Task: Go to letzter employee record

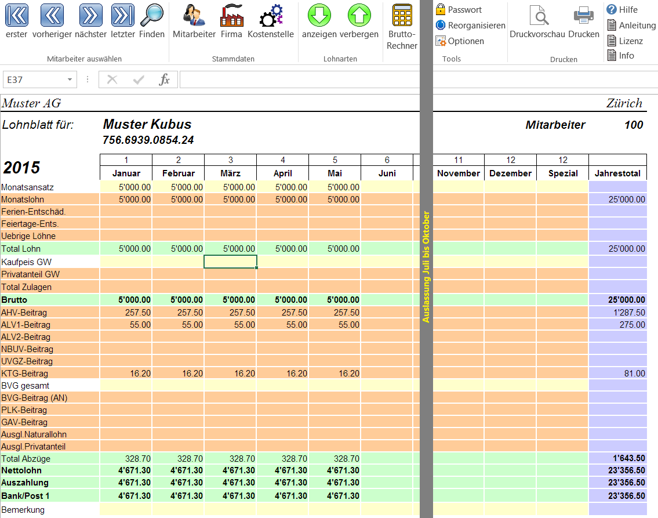Action: point(122,16)
